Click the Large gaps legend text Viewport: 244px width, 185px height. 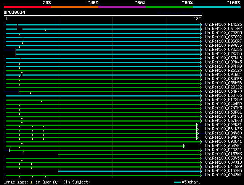point(47,182)
